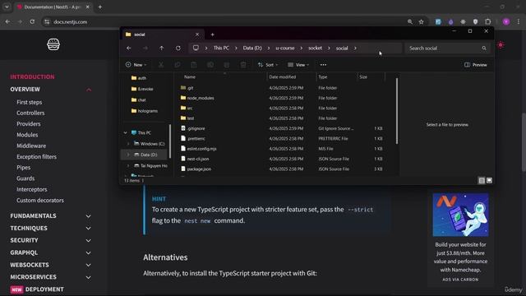Open Providers docs page
The image size is (526, 296).
(29, 124)
